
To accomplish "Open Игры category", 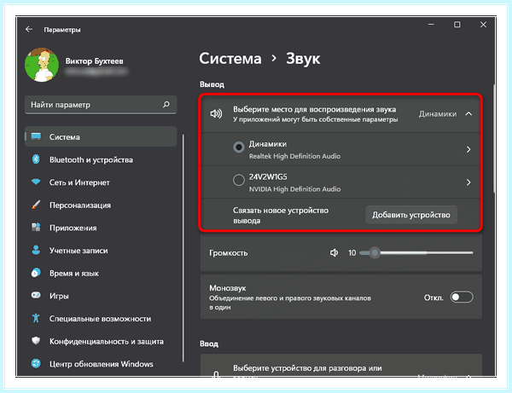I will pos(101,296).
